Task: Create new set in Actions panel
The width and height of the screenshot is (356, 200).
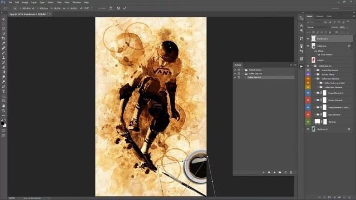Action: coord(280,172)
